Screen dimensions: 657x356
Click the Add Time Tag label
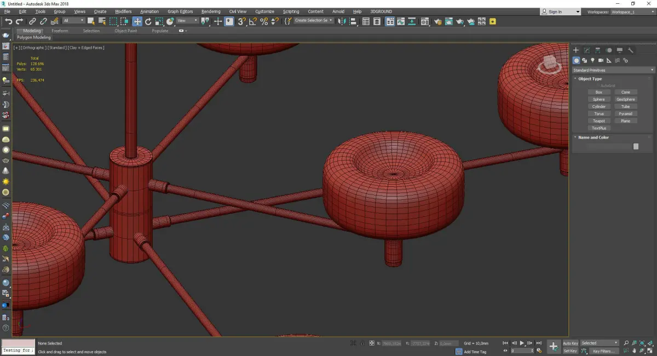coord(475,352)
